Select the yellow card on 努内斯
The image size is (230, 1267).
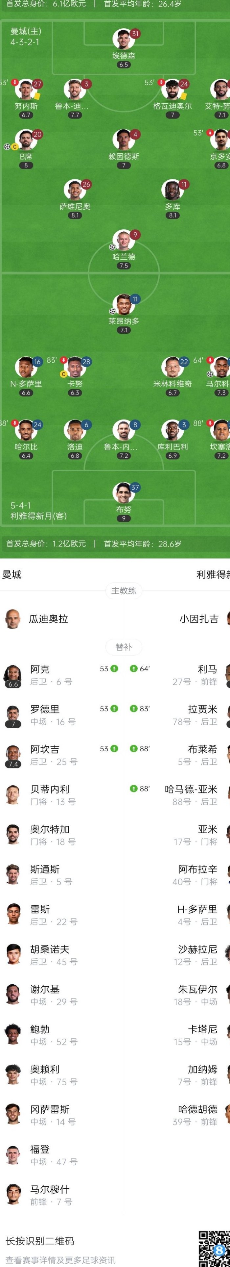(37, 97)
